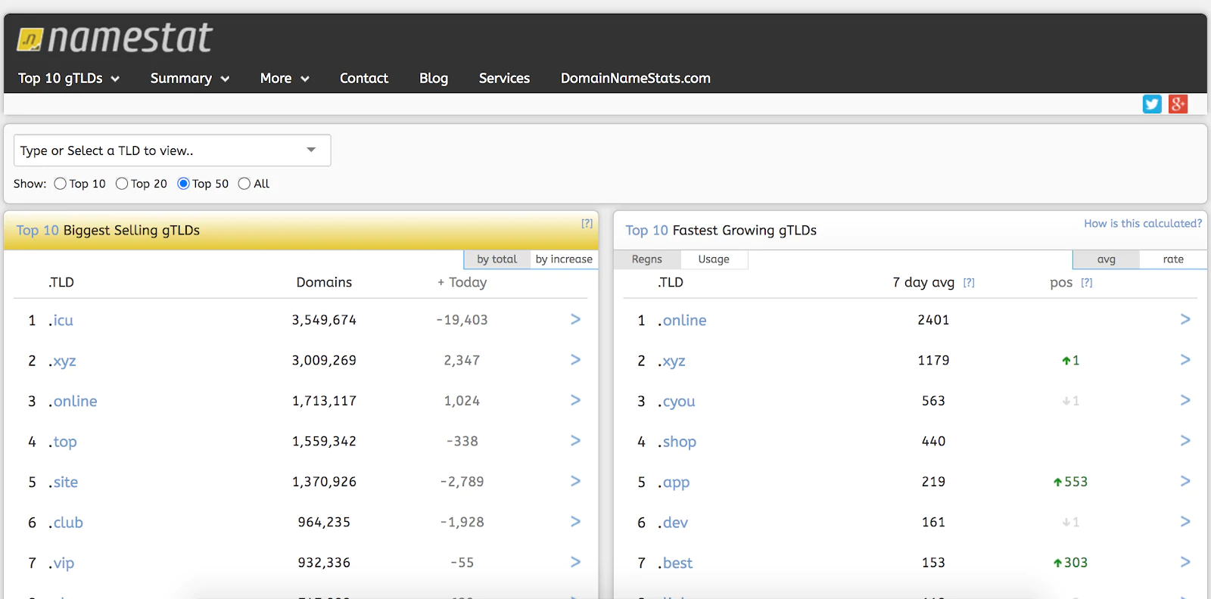Image resolution: width=1211 pixels, height=599 pixels.
Task: Click the namestat logo
Action: tap(115, 39)
